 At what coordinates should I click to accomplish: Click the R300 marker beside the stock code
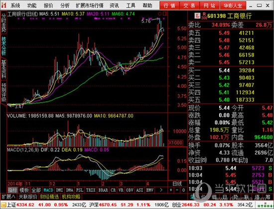coord(204,16)
